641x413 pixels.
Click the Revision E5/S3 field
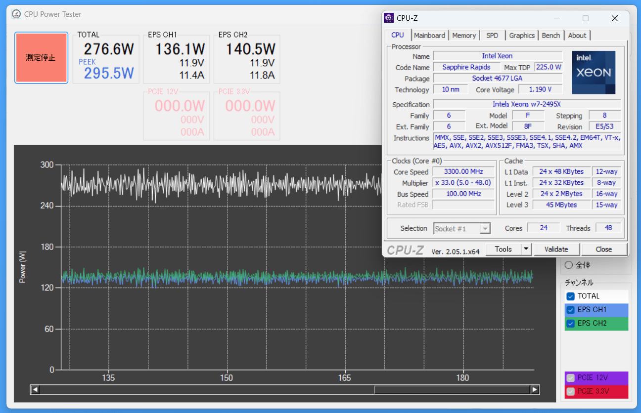(x=605, y=126)
